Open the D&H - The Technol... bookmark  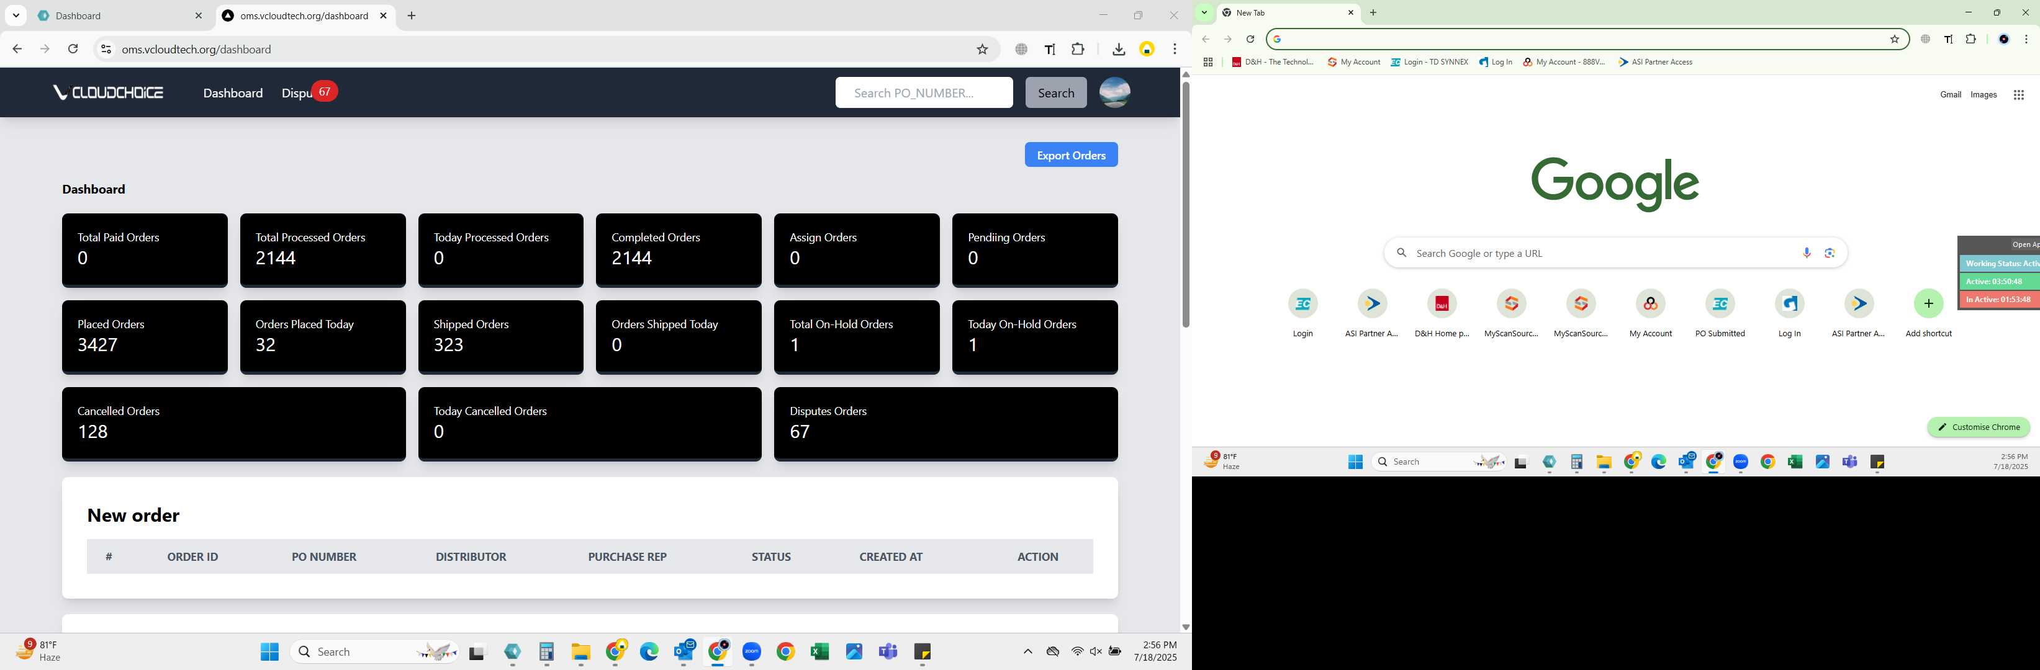pyautogui.click(x=1273, y=61)
